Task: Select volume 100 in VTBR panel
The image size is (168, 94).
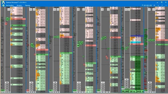Action: (x=7, y=85)
